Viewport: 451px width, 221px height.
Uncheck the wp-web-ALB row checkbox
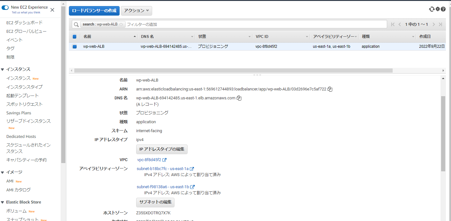pos(74,46)
